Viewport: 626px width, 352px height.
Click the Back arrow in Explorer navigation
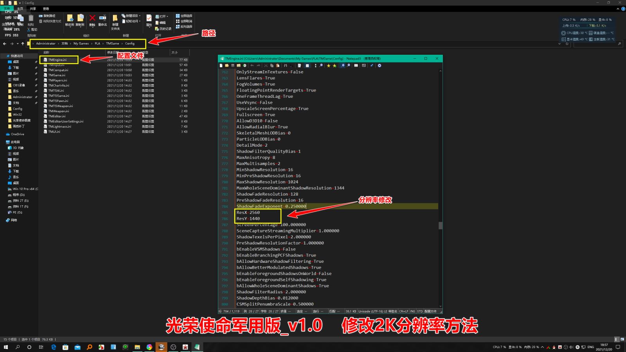[x=5, y=43]
